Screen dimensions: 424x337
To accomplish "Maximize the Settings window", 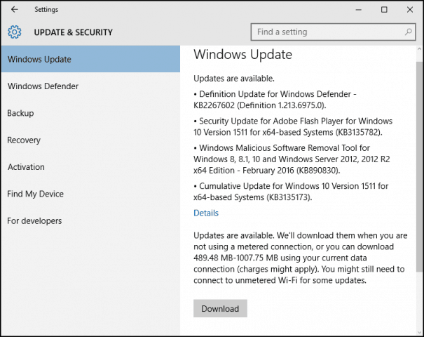I will coord(384,10).
